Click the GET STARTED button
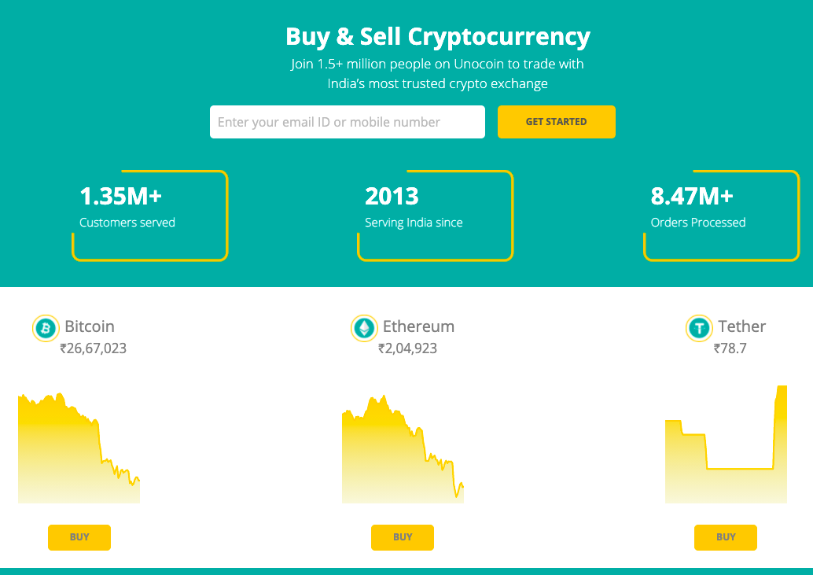Image resolution: width=813 pixels, height=575 pixels. coord(557,122)
